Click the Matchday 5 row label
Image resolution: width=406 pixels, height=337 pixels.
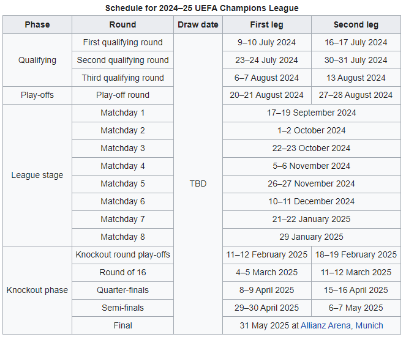point(122,183)
